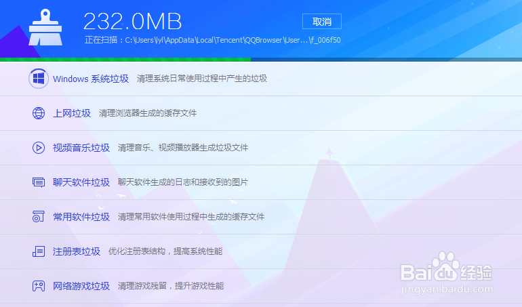Screen dimensions: 522x307
Task: Click the broom cleaner icon
Action: [x=45, y=27]
